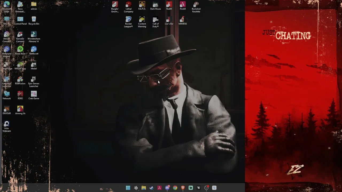Select the Among Us shortcut

point(20,110)
